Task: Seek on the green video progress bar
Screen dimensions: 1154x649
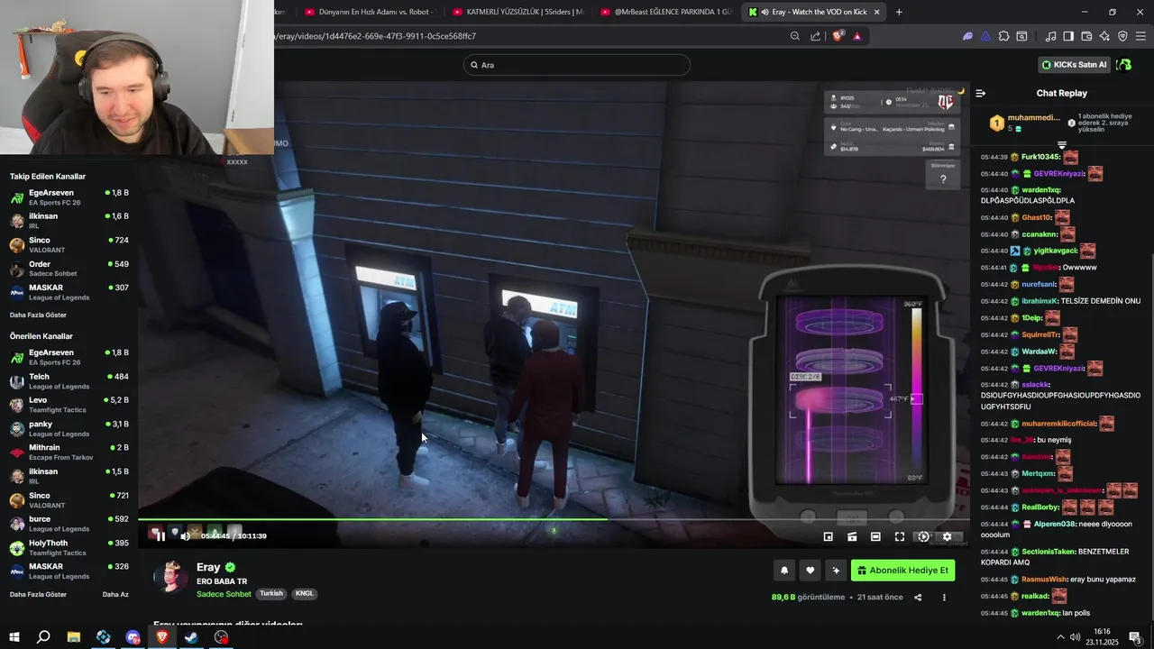Action: [554, 519]
